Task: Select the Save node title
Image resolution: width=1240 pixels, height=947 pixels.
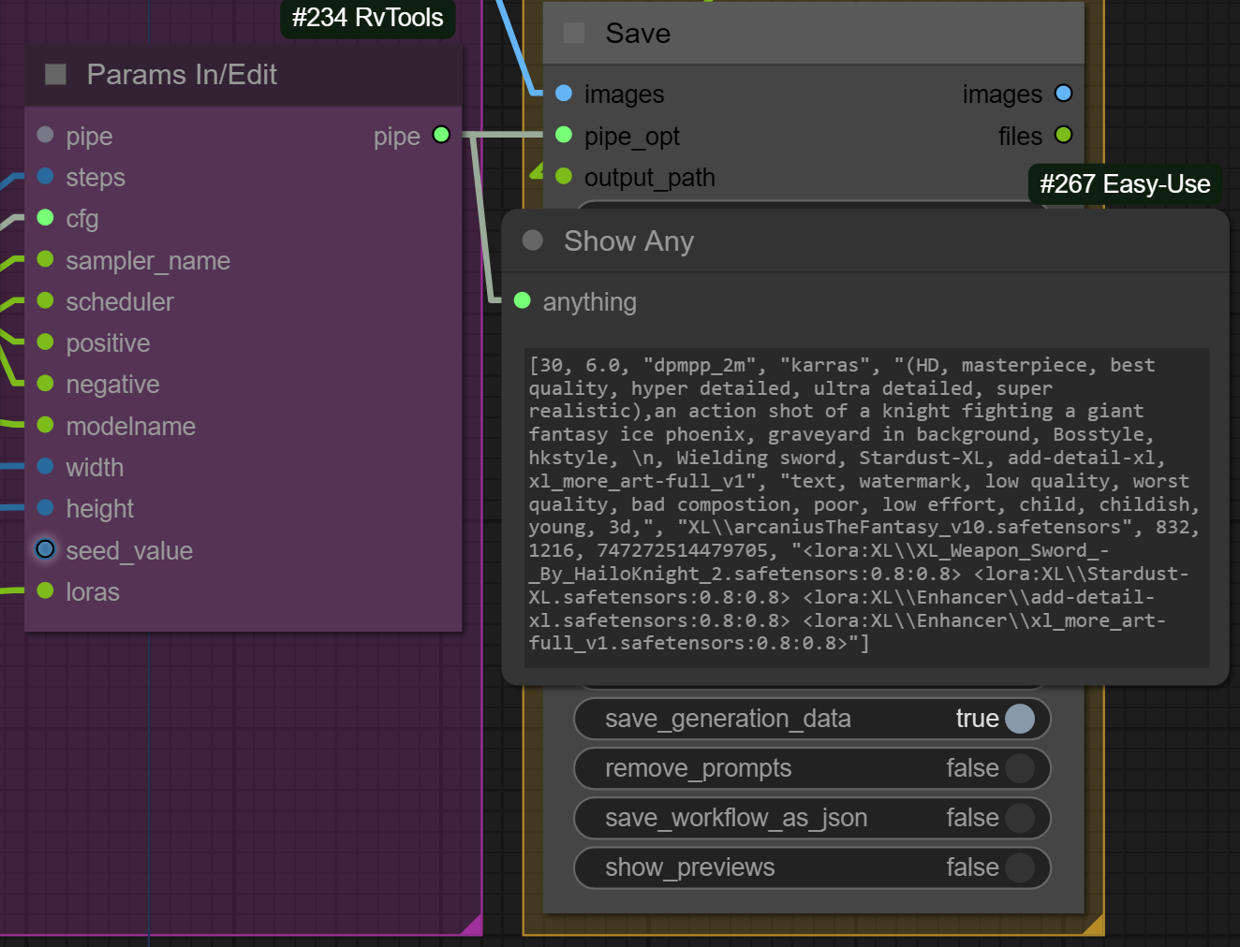Action: point(638,34)
